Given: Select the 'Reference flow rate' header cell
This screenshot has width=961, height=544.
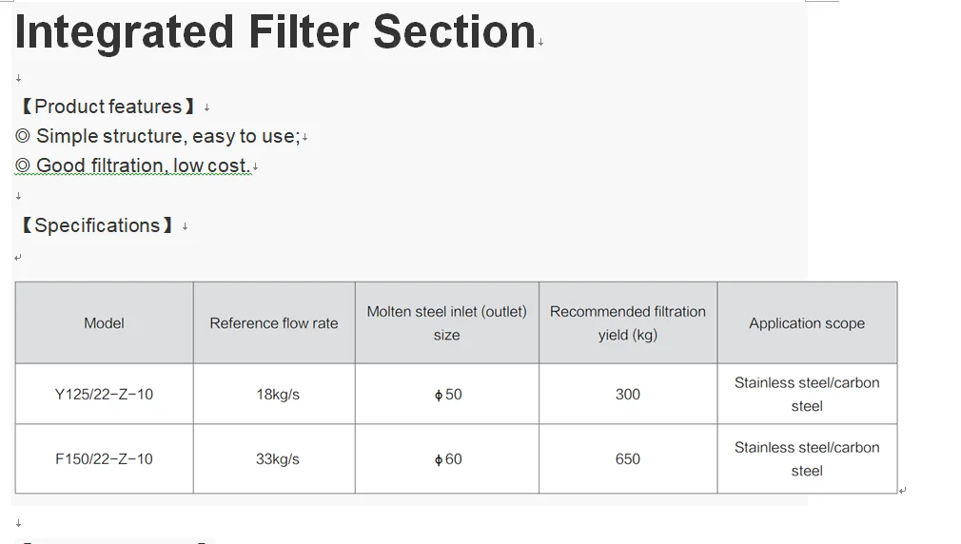Looking at the screenshot, I should coord(274,323).
